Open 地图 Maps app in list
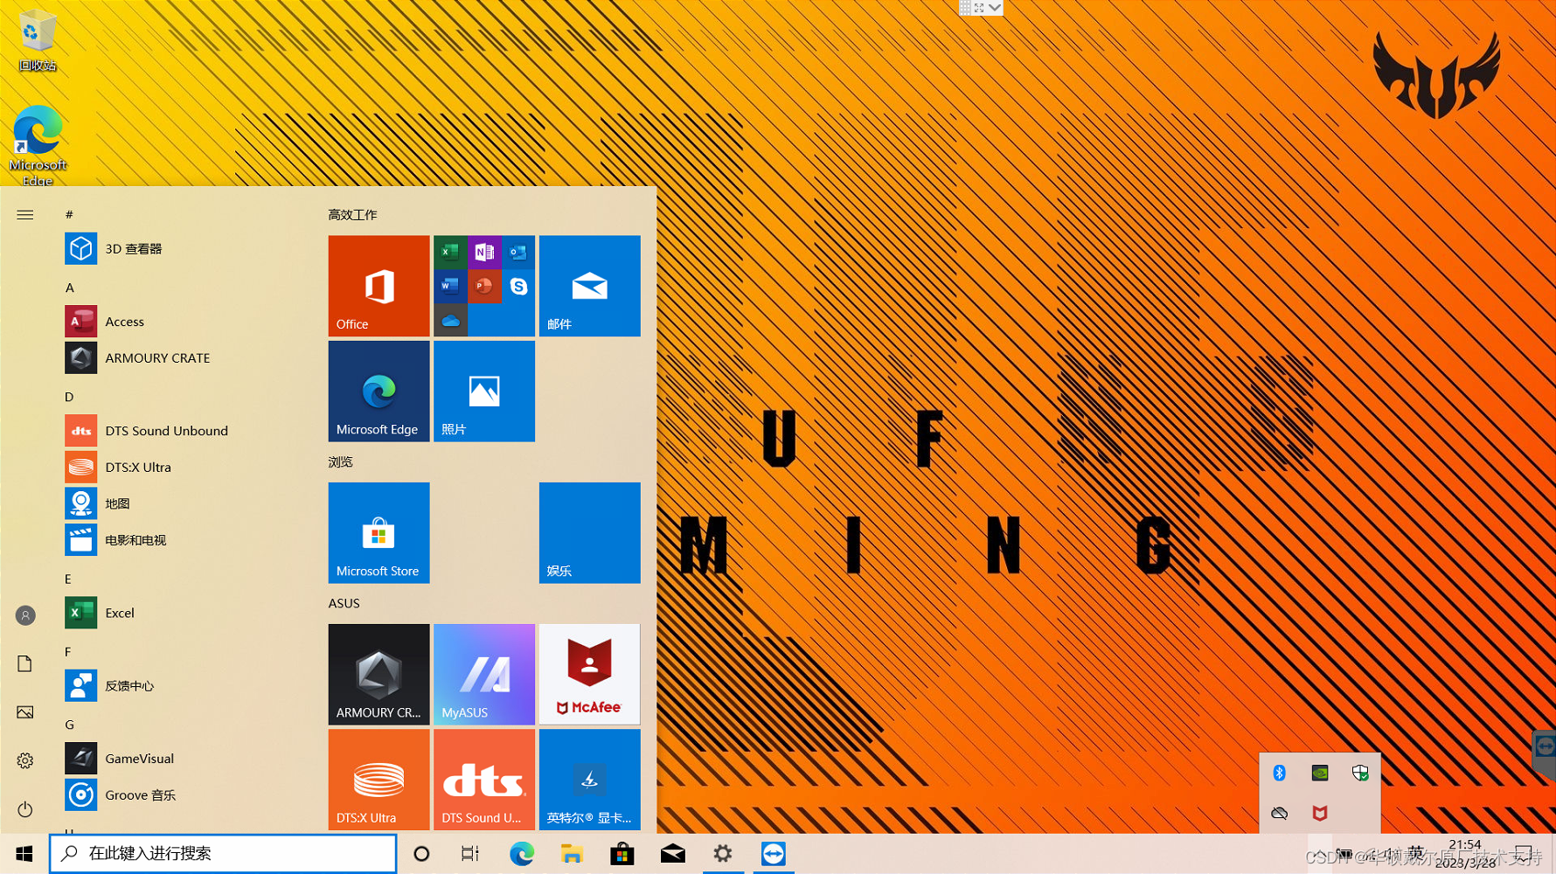This screenshot has width=1556, height=874. click(x=184, y=503)
